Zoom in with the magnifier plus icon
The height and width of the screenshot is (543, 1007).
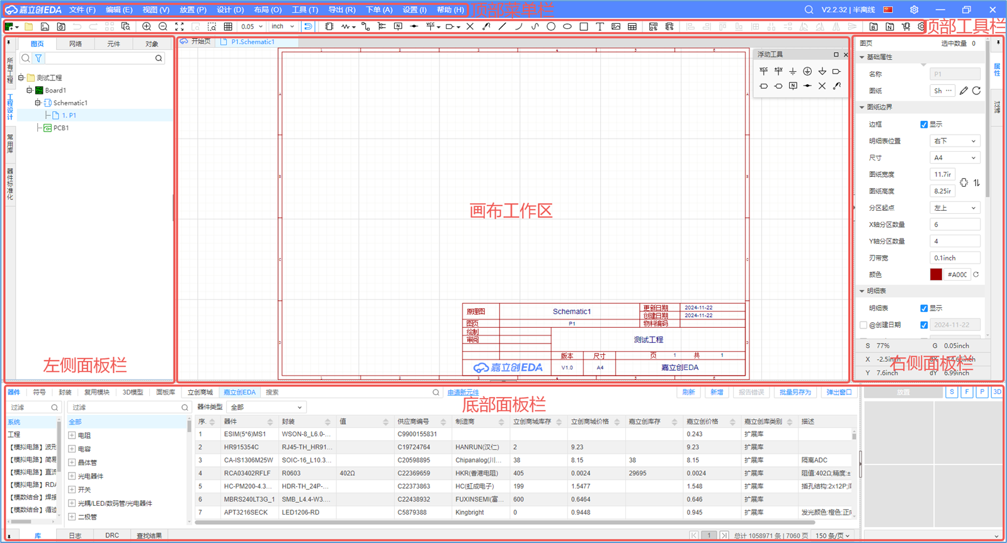click(147, 27)
